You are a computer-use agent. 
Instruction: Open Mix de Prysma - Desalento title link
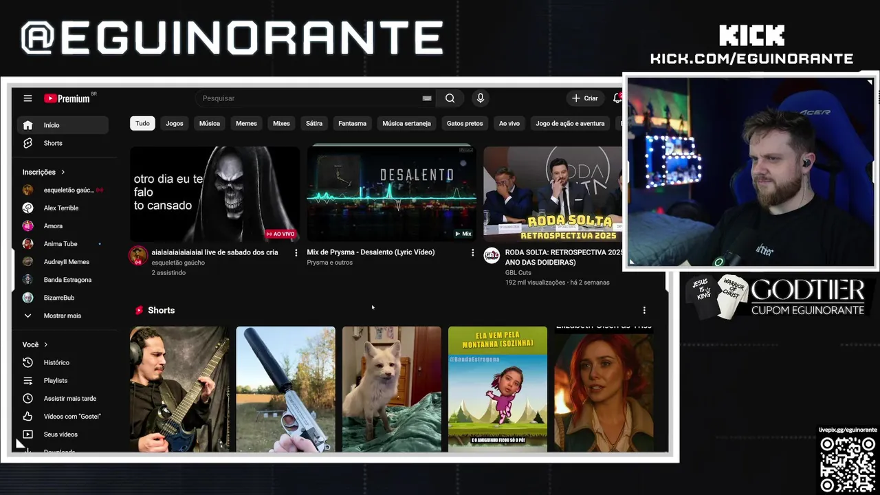point(371,252)
